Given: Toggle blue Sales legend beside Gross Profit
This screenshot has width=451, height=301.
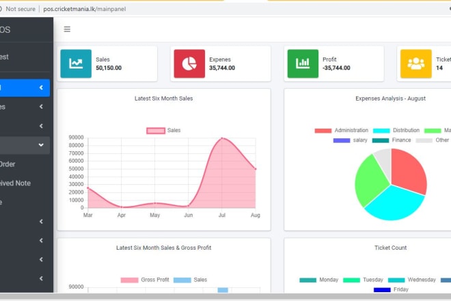Looking at the screenshot, I should [x=191, y=280].
